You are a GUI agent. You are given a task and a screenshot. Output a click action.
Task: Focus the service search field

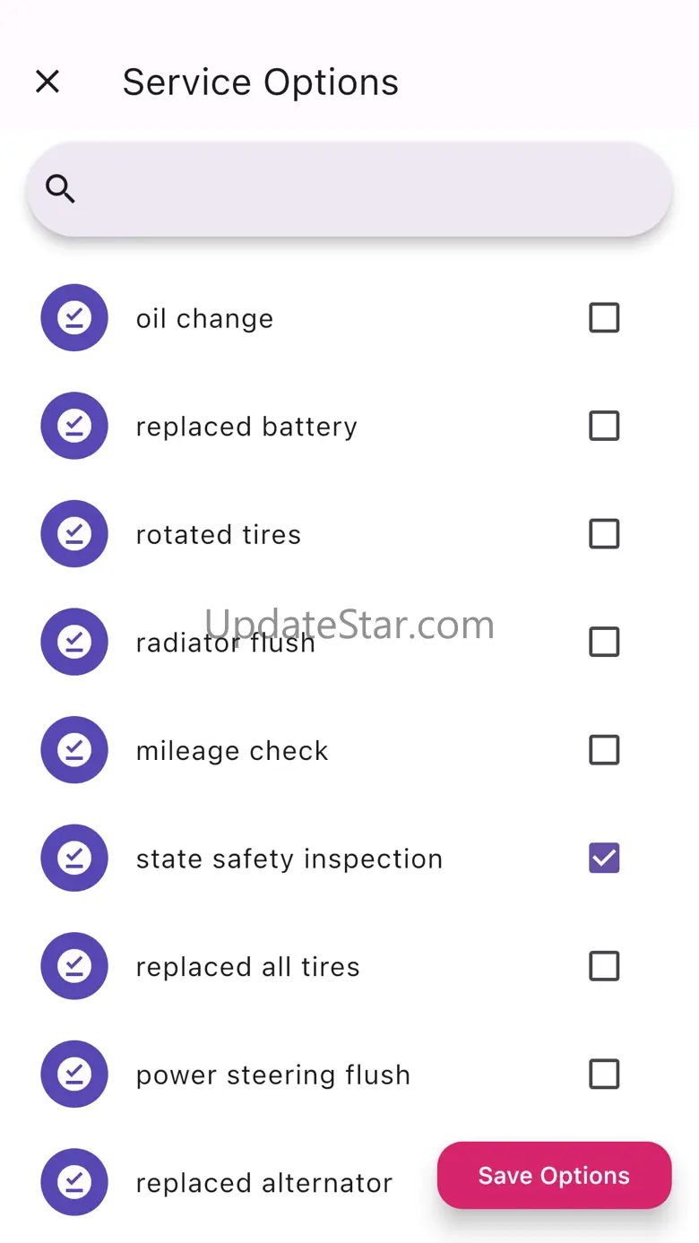point(367,189)
